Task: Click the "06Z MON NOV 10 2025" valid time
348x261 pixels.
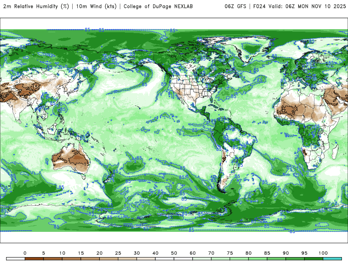Action: (x=316, y=6)
